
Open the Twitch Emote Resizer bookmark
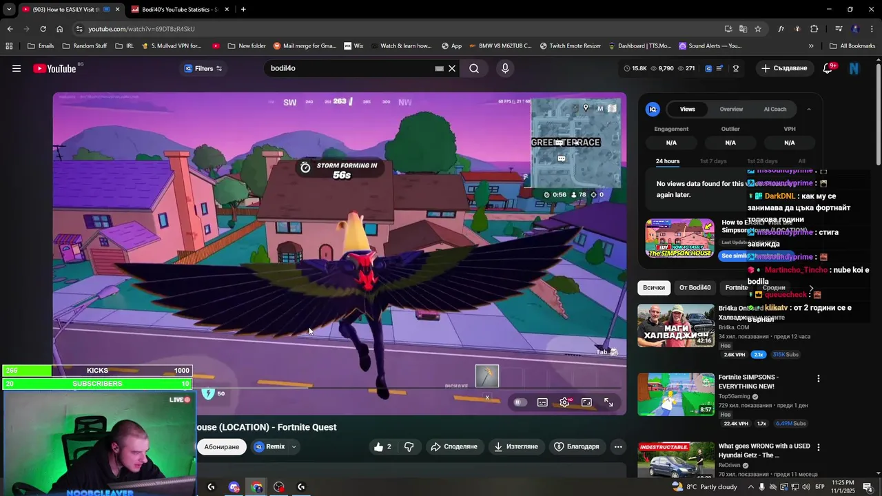(x=571, y=46)
